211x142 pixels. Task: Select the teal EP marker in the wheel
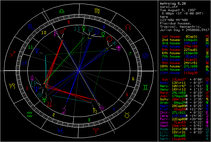click(34, 84)
